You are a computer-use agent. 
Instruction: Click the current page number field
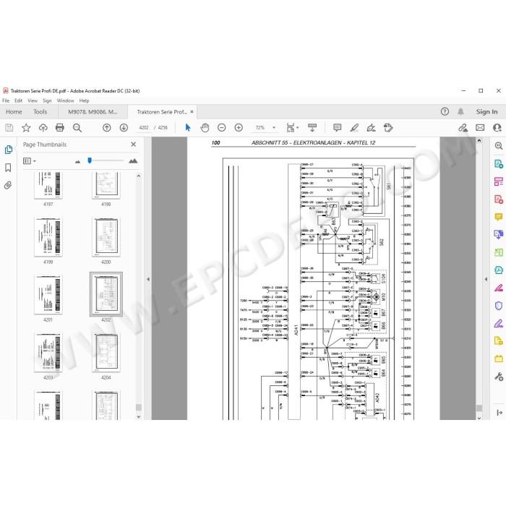click(144, 128)
